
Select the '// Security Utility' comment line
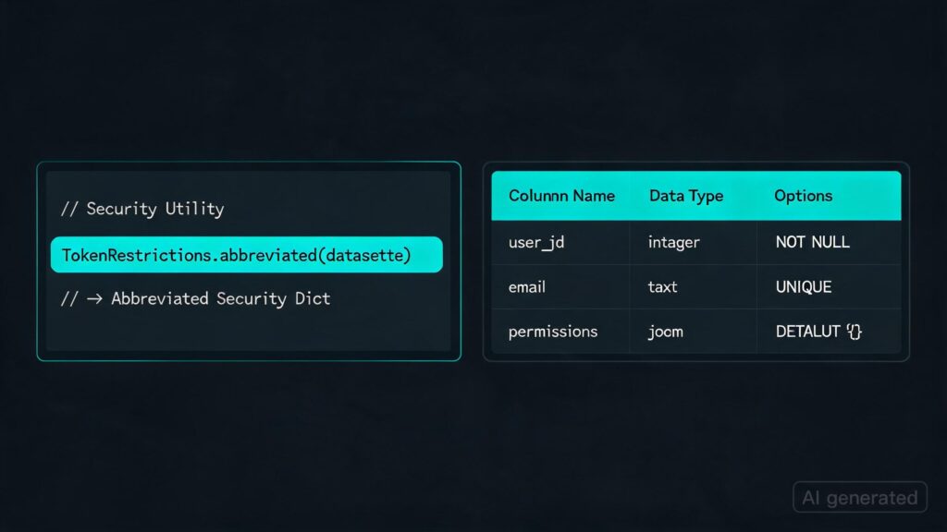[x=142, y=209]
